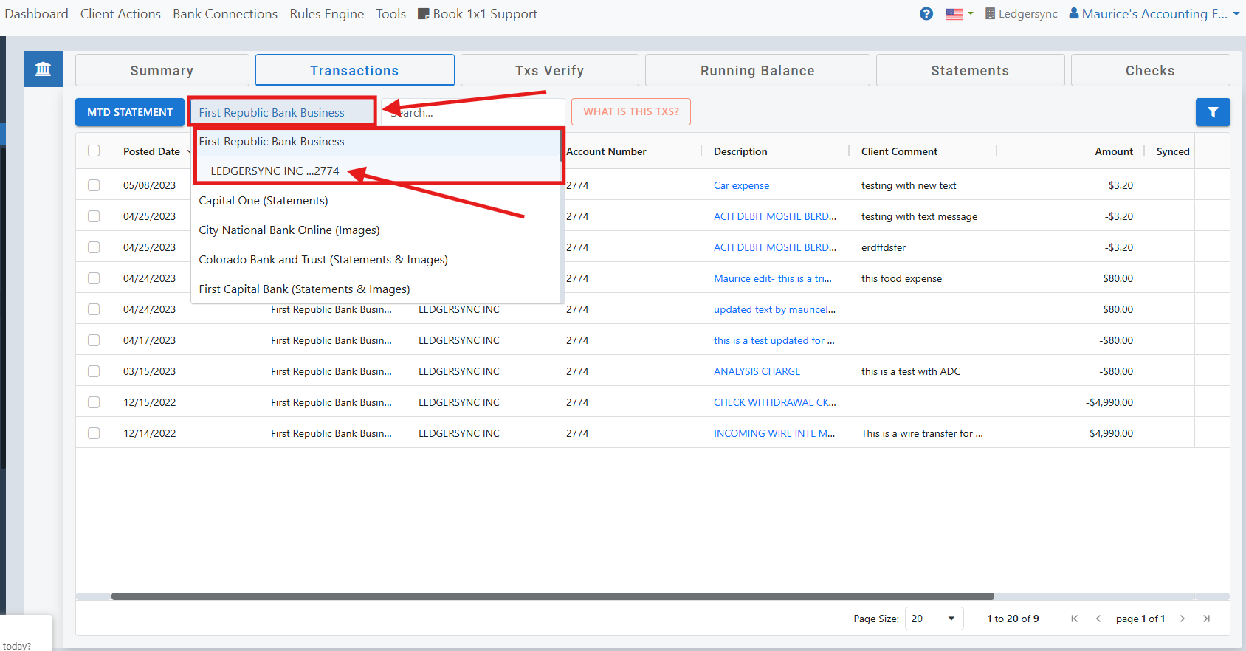This screenshot has width=1246, height=651.
Task: Click the WHAT IS THIS TXS? button
Action: point(631,111)
